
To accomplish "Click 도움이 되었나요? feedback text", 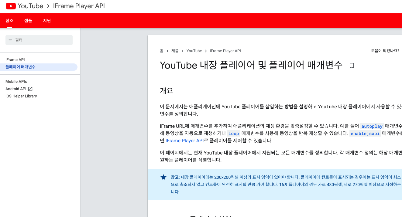I will click(385, 51).
